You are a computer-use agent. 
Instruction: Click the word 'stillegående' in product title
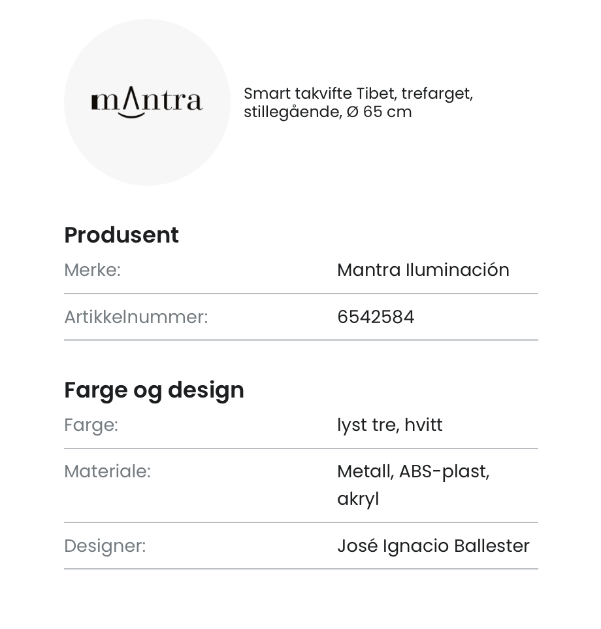(x=292, y=112)
